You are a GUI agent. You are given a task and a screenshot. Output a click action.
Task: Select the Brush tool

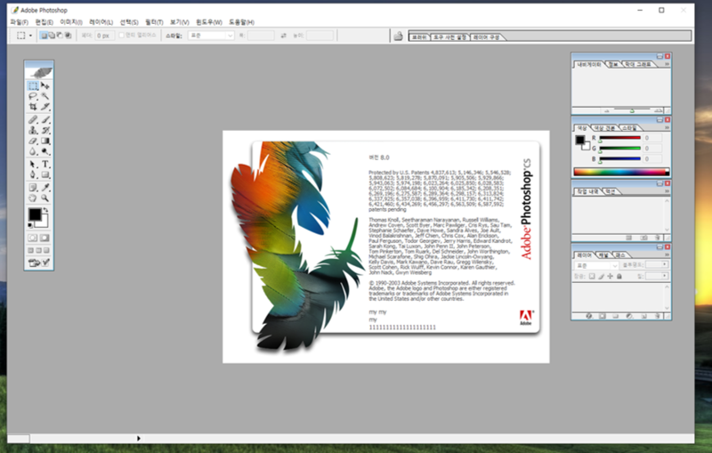(x=45, y=120)
